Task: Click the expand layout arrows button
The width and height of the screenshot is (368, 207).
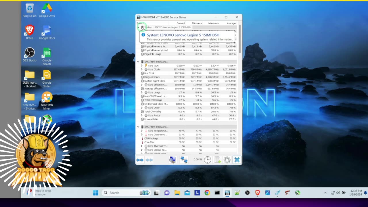Action: click(140, 160)
